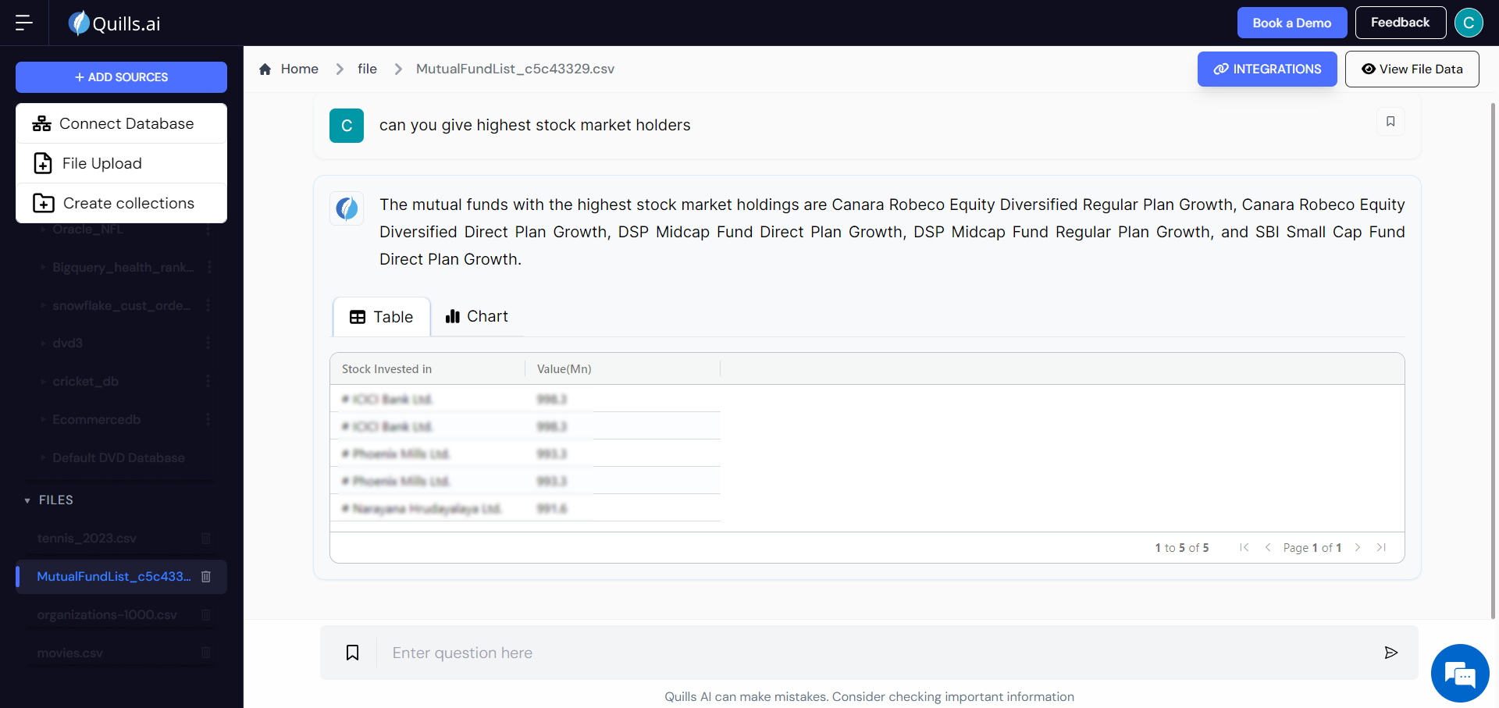1499x708 pixels.
Task: Click MutualFundList_c5c43329.csv breadcrumb text
Action: click(x=515, y=69)
